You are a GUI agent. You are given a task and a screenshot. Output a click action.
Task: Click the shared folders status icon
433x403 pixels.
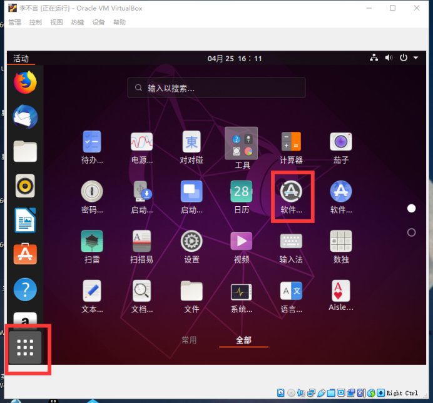coord(331,393)
